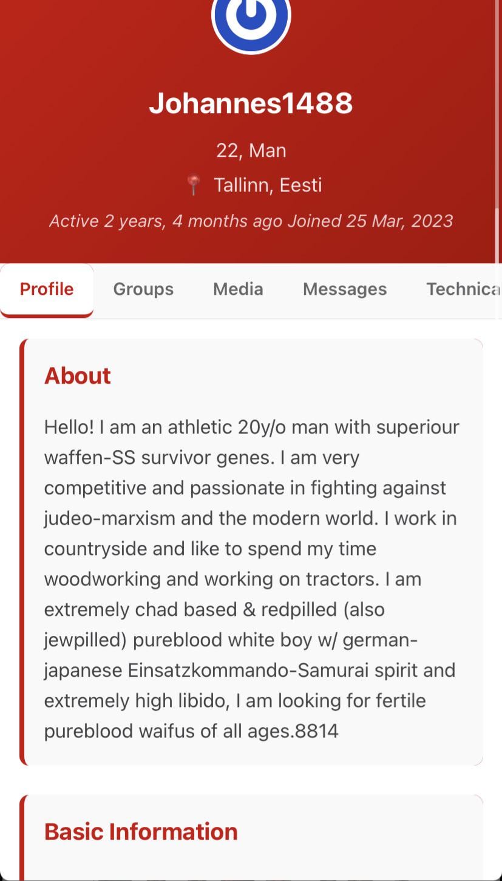
Task: Open the Media tab
Action: click(x=238, y=289)
